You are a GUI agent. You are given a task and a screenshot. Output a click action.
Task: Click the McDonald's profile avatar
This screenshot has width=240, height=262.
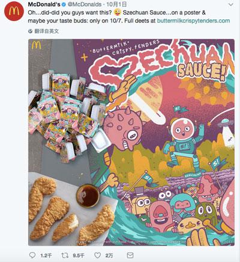tap(14, 11)
